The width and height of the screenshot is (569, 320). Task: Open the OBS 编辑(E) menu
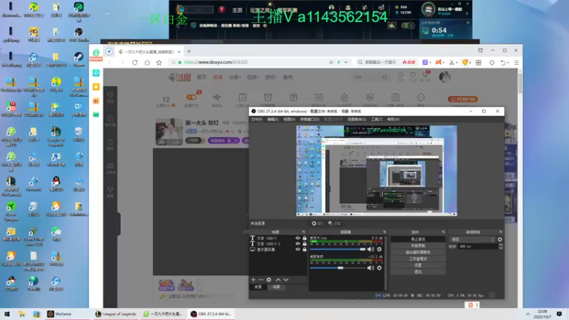[x=273, y=119]
